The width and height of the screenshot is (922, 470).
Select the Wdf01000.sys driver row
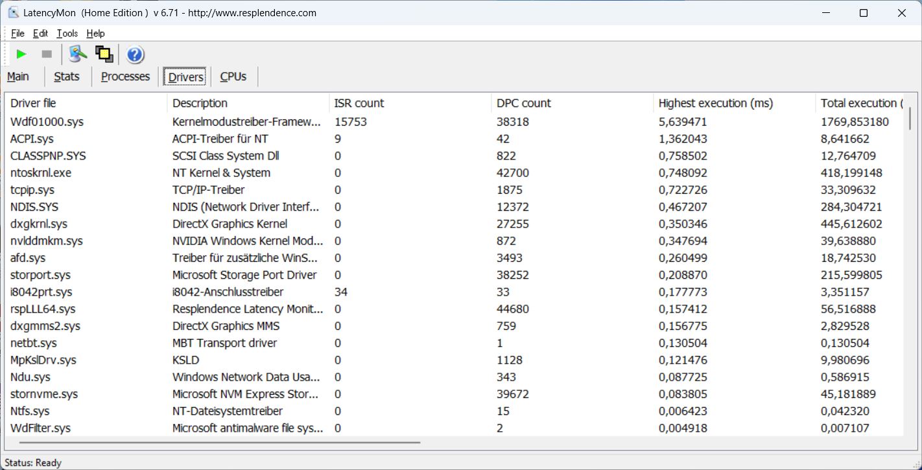[x=454, y=122]
